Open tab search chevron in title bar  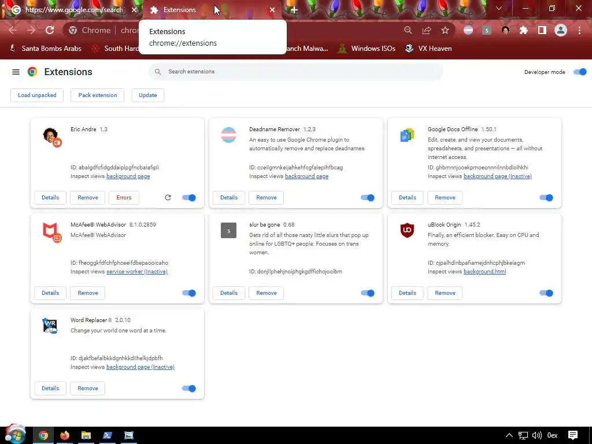pyautogui.click(x=499, y=8)
